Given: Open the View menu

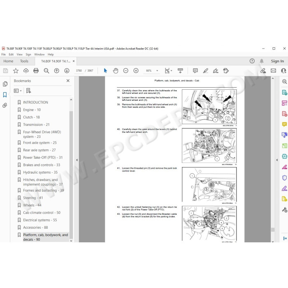Looking at the screenshot, I should (19, 54).
